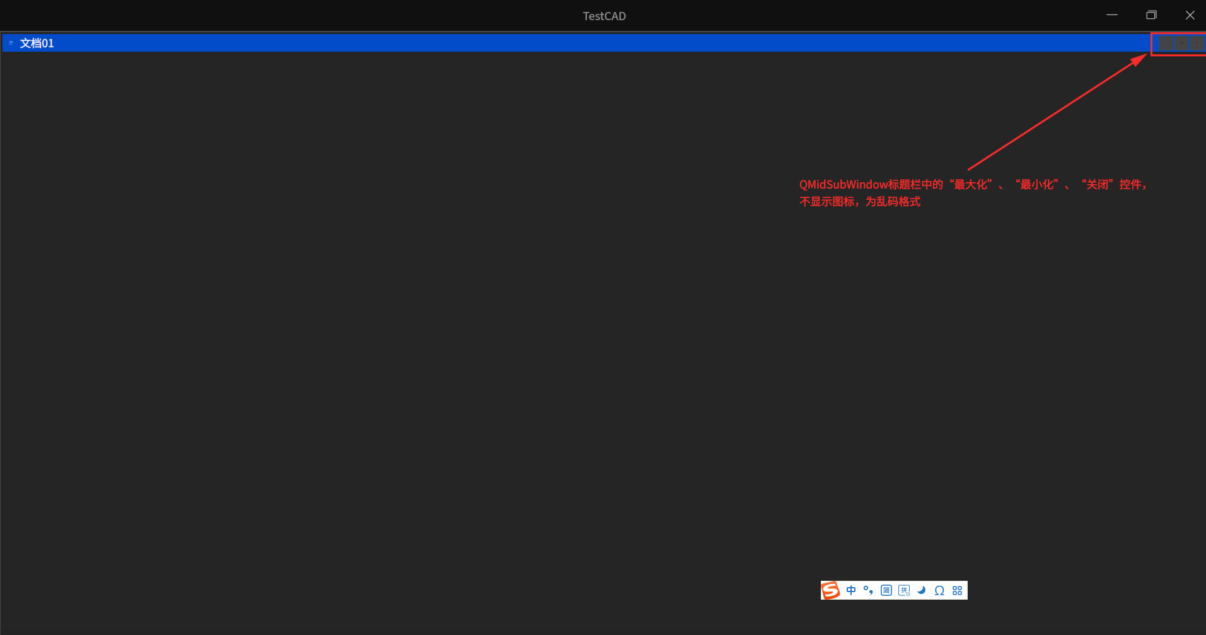Open the Sogou four-squares toolbox icon

pyautogui.click(x=957, y=590)
